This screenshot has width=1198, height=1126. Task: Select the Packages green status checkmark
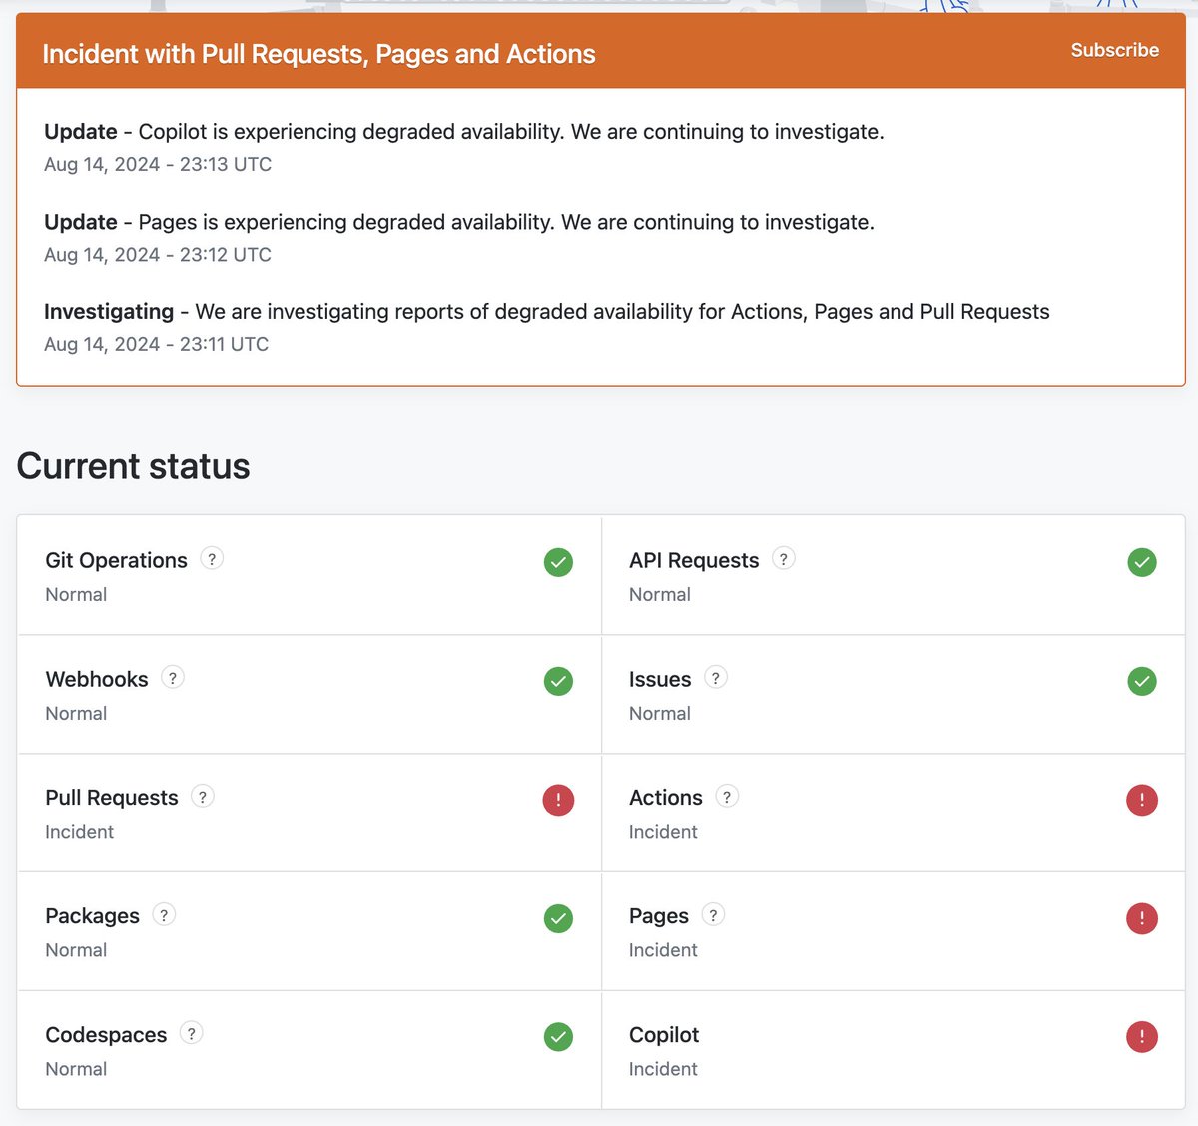click(x=558, y=918)
